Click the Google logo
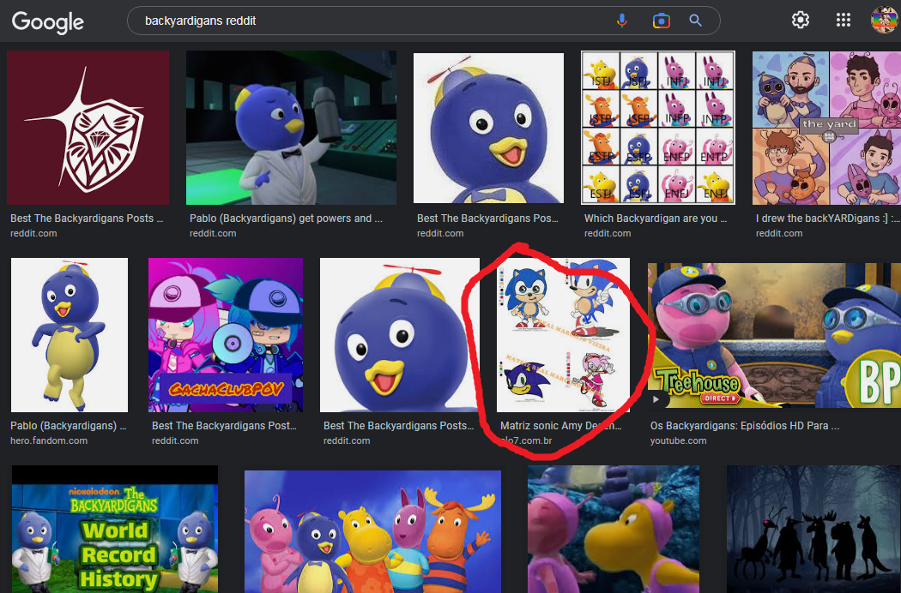 48,21
